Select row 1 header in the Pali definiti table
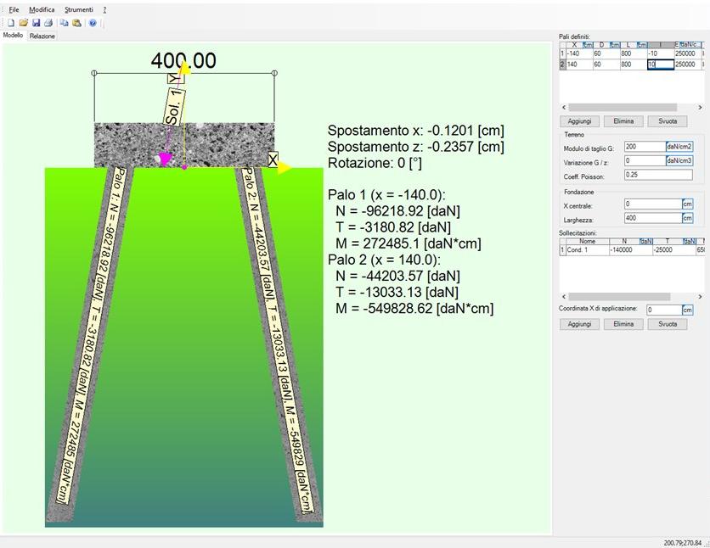Screen dimensions: 710x548 point(561,53)
